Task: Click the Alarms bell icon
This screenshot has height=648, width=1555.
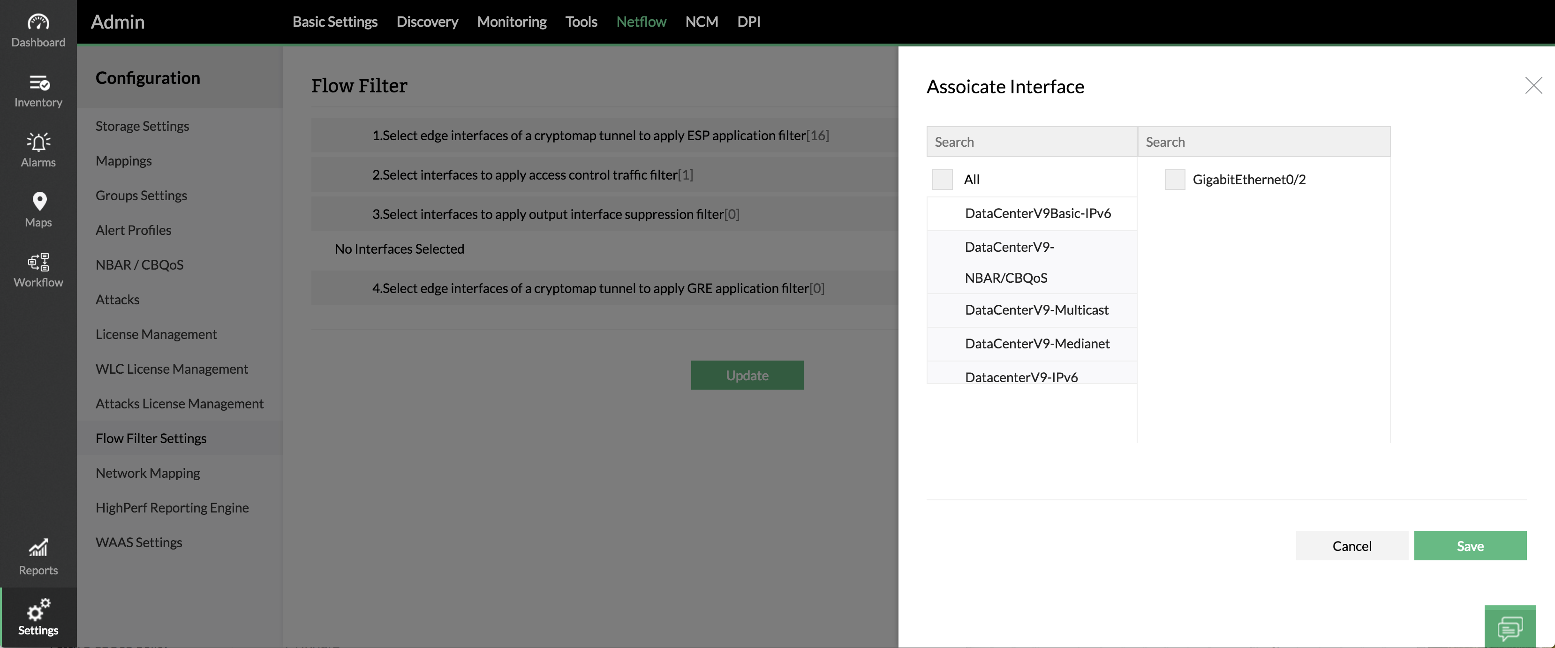Action: pos(38,143)
